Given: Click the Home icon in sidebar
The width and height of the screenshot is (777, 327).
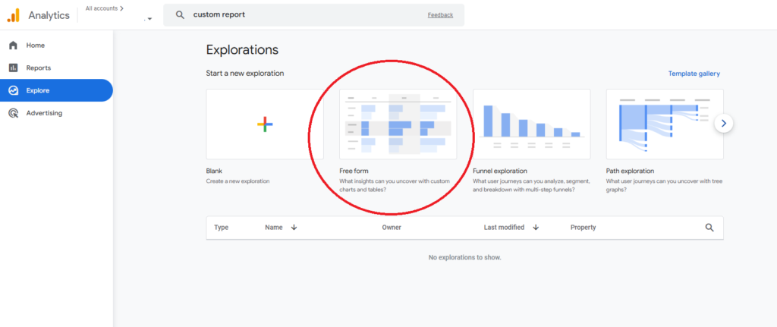Looking at the screenshot, I should pyautogui.click(x=13, y=46).
